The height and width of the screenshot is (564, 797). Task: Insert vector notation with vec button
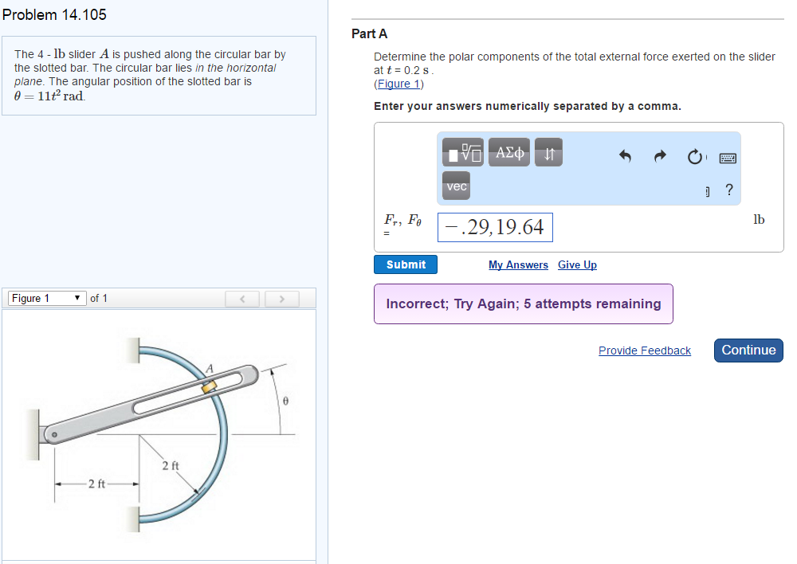click(457, 186)
